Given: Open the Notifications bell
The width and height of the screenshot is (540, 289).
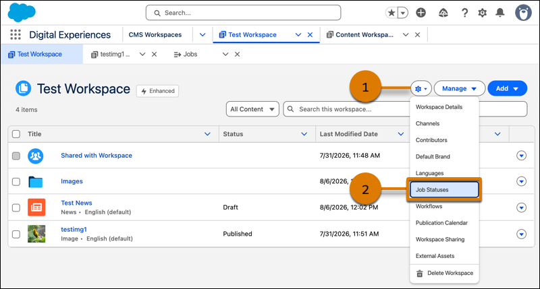Looking at the screenshot, I should (500, 13).
